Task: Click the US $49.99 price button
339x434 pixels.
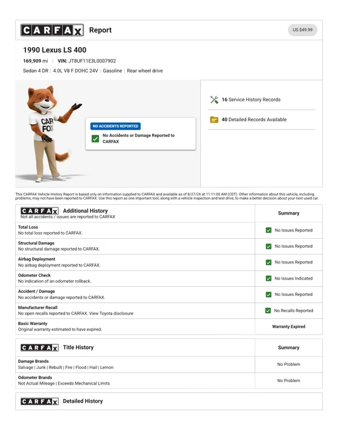Action: (303, 30)
